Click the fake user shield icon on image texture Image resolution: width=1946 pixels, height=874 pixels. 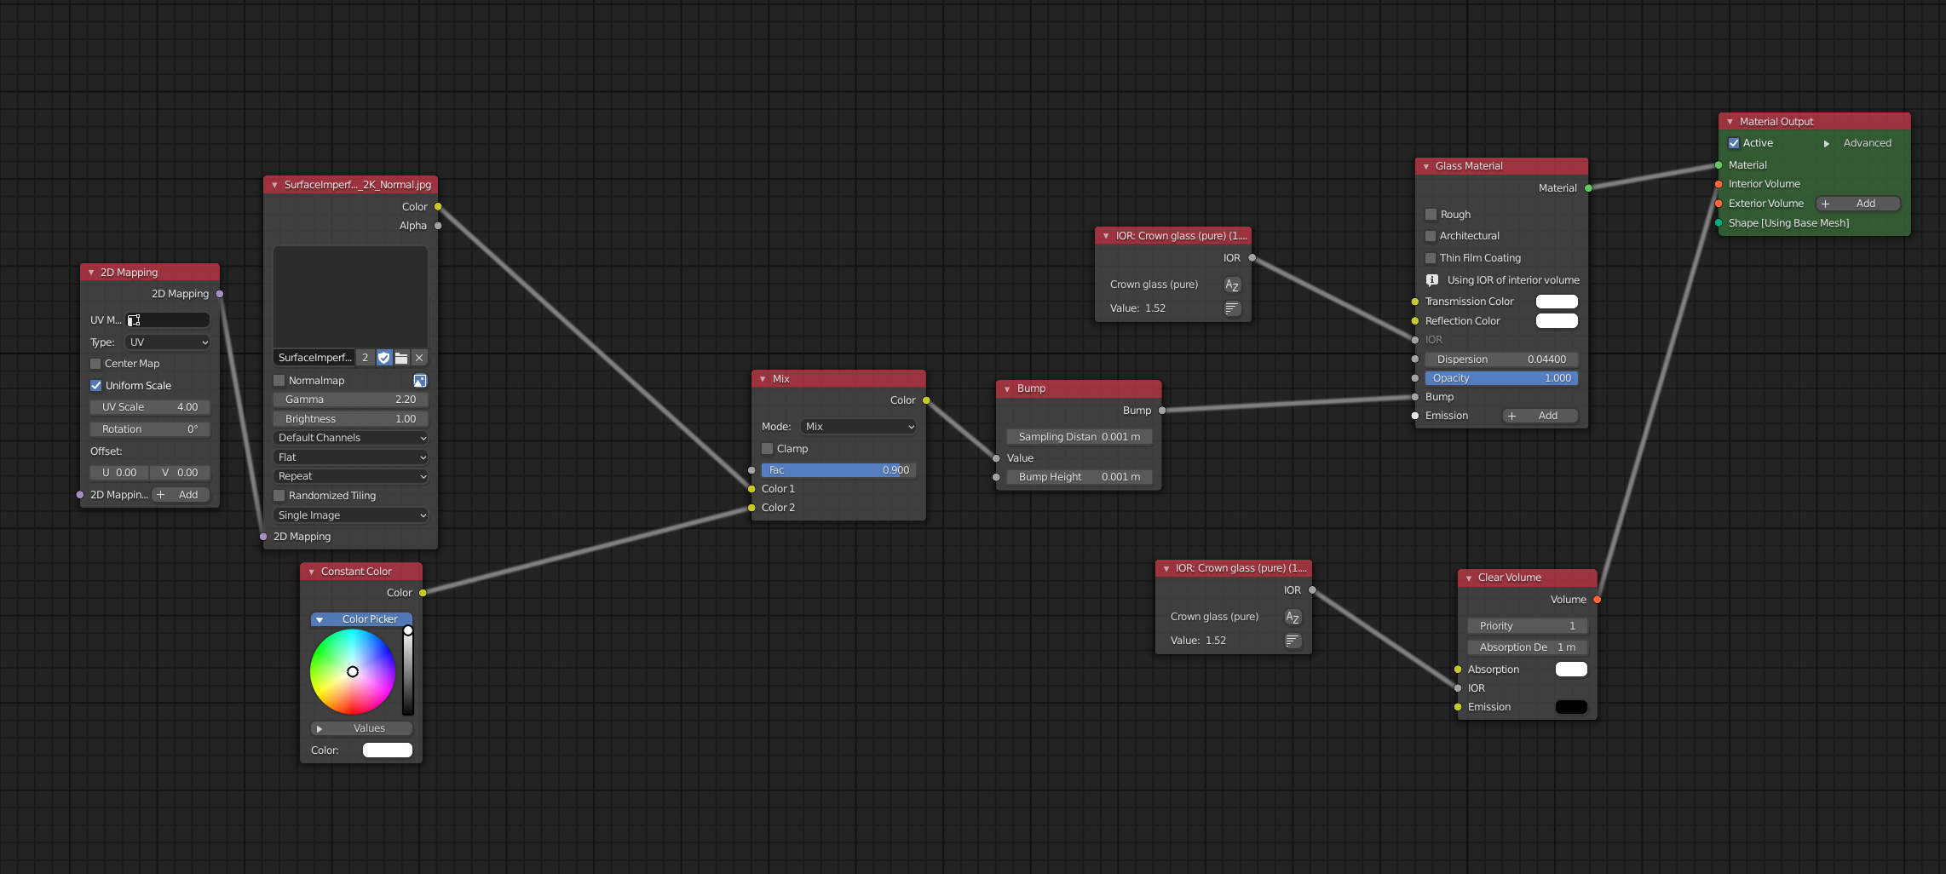(x=383, y=358)
